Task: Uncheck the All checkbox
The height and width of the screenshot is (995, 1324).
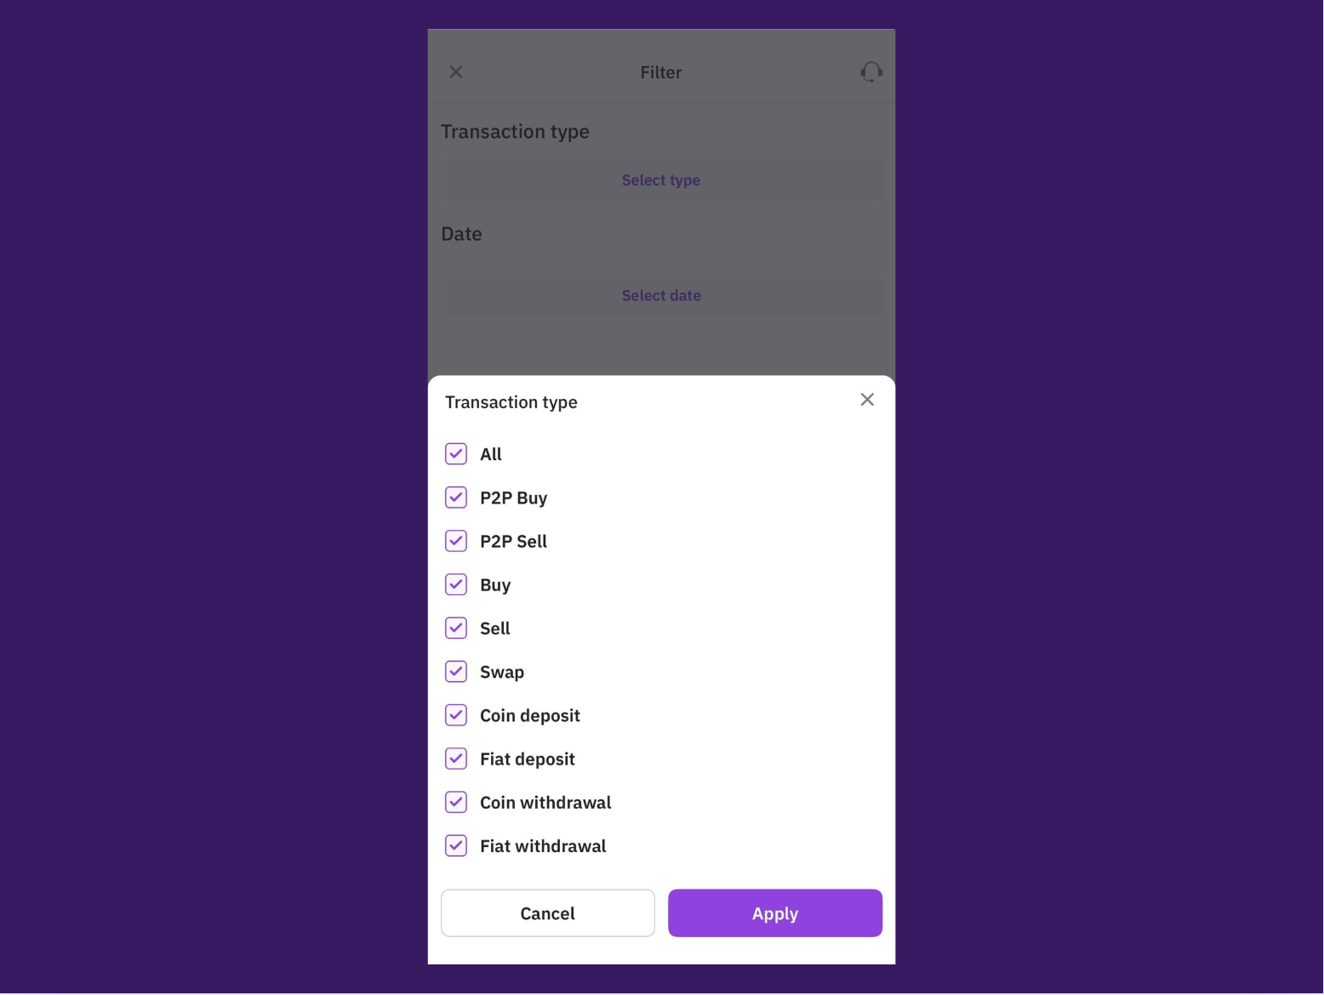Action: coord(456,454)
